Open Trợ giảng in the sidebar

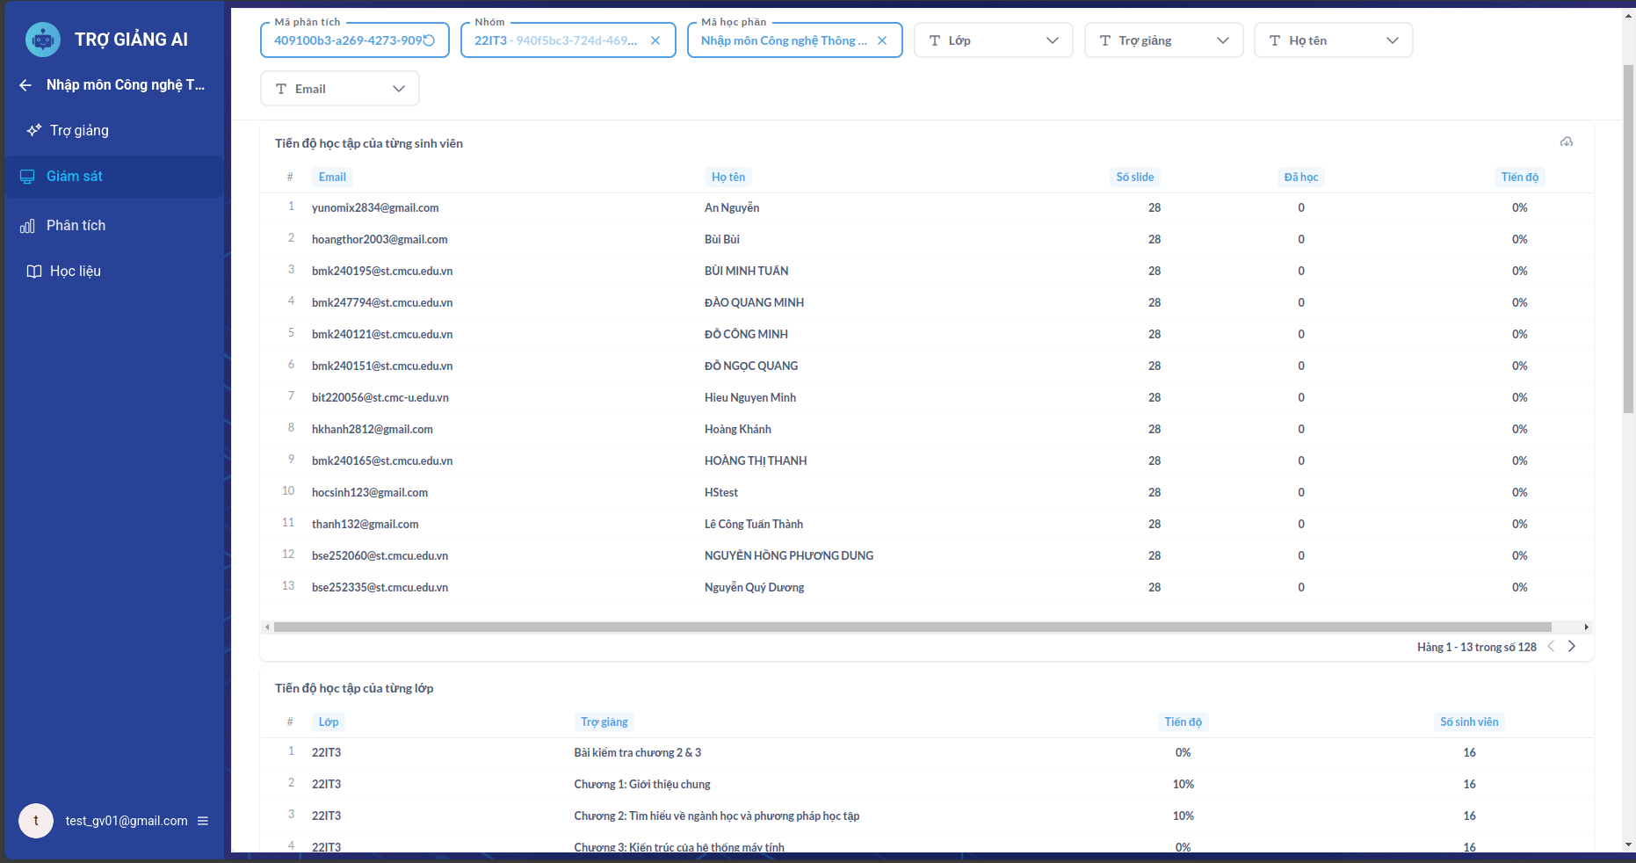79,131
